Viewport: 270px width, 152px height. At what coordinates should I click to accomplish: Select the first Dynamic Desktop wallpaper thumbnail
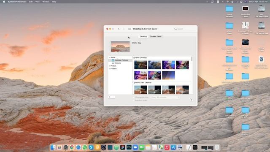(x=140, y=65)
